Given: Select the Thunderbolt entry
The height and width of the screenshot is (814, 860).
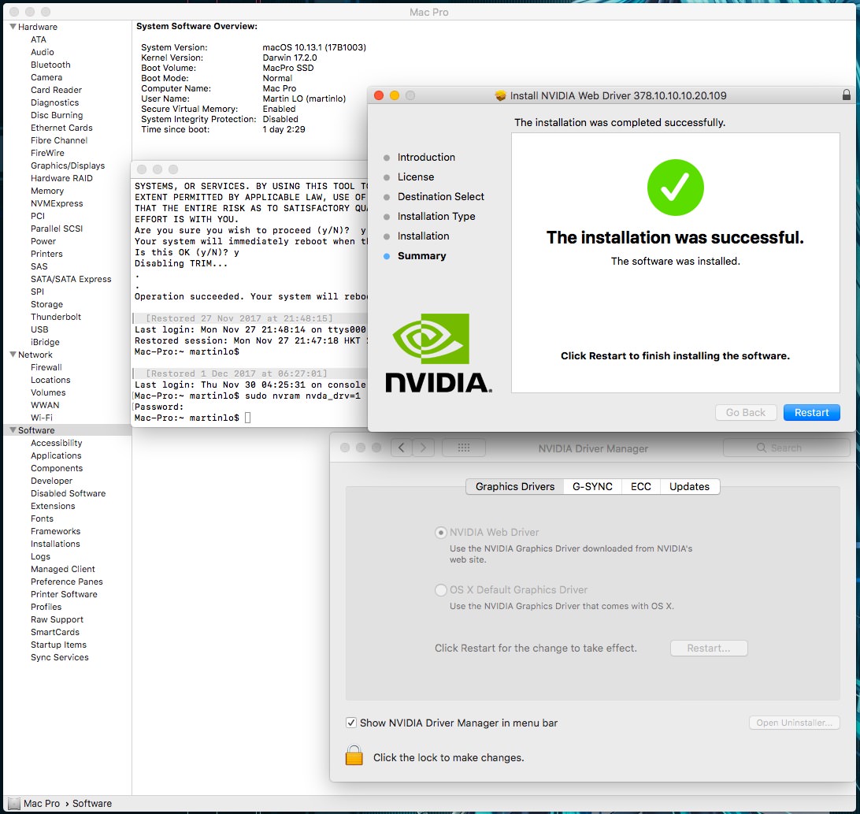Looking at the screenshot, I should coord(56,317).
